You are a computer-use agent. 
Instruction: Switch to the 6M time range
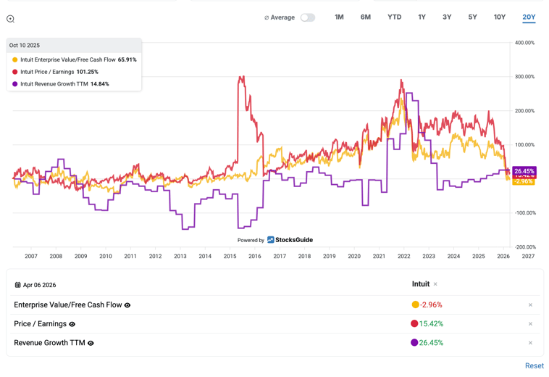pos(366,17)
